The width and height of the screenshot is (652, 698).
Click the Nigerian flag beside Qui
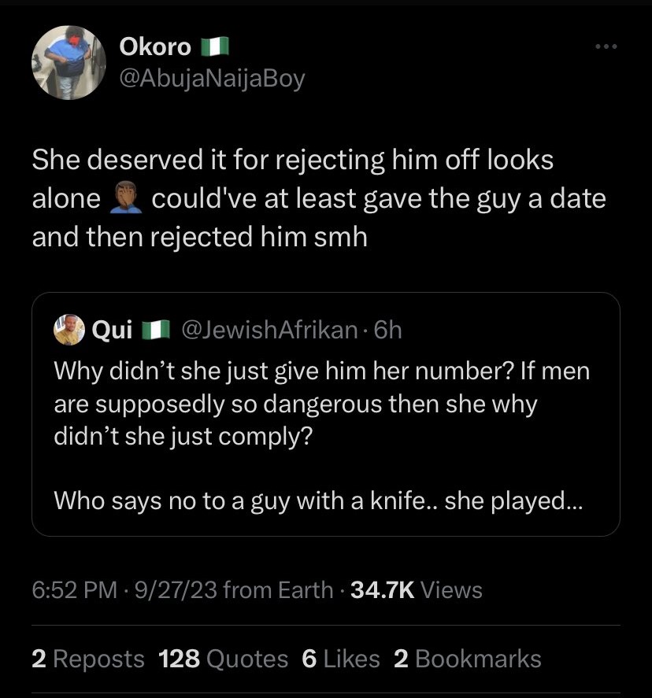point(155,331)
